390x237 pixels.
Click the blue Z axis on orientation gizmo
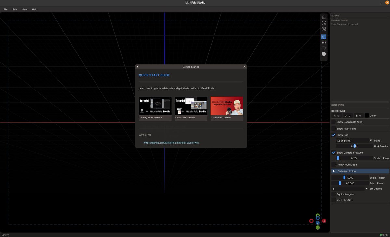coord(318,223)
